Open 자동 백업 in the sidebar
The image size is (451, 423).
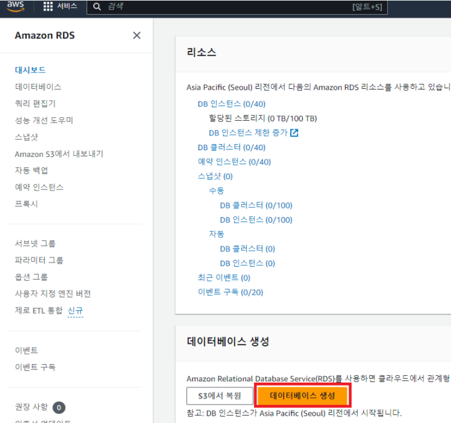(x=31, y=170)
